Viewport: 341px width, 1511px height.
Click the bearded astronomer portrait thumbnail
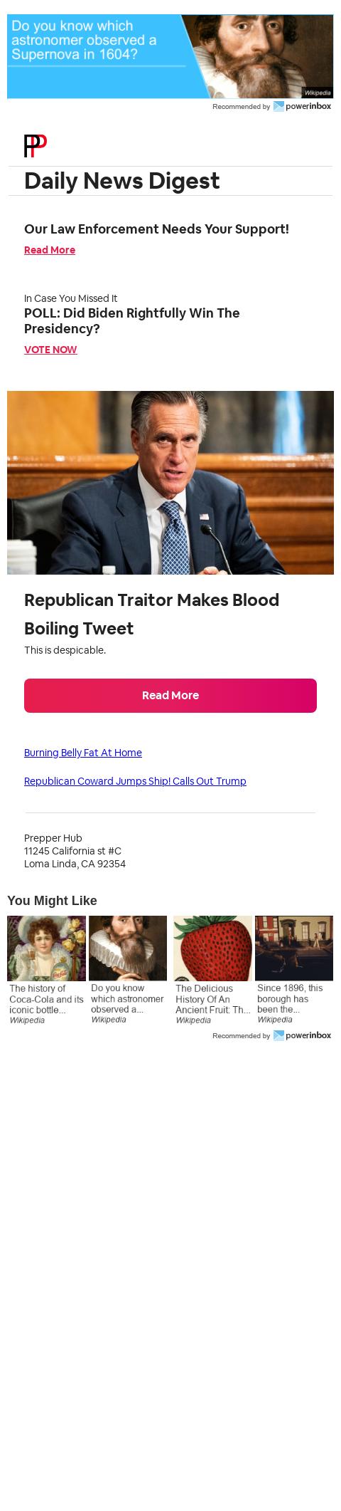coord(128,948)
